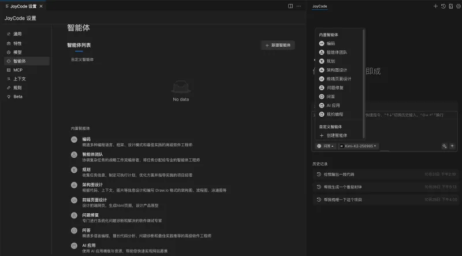
Task: Open the Beta settings section
Action: pyautogui.click(x=27, y=97)
